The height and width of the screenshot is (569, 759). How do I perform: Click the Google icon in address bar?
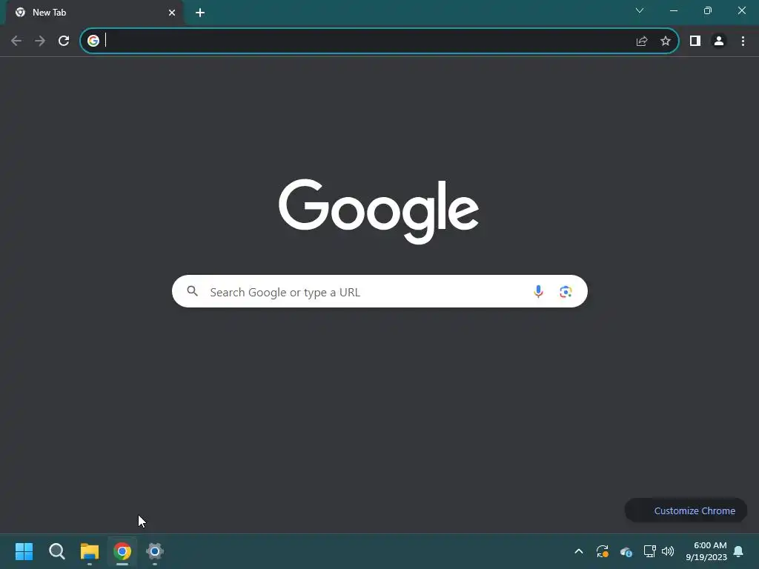point(93,41)
